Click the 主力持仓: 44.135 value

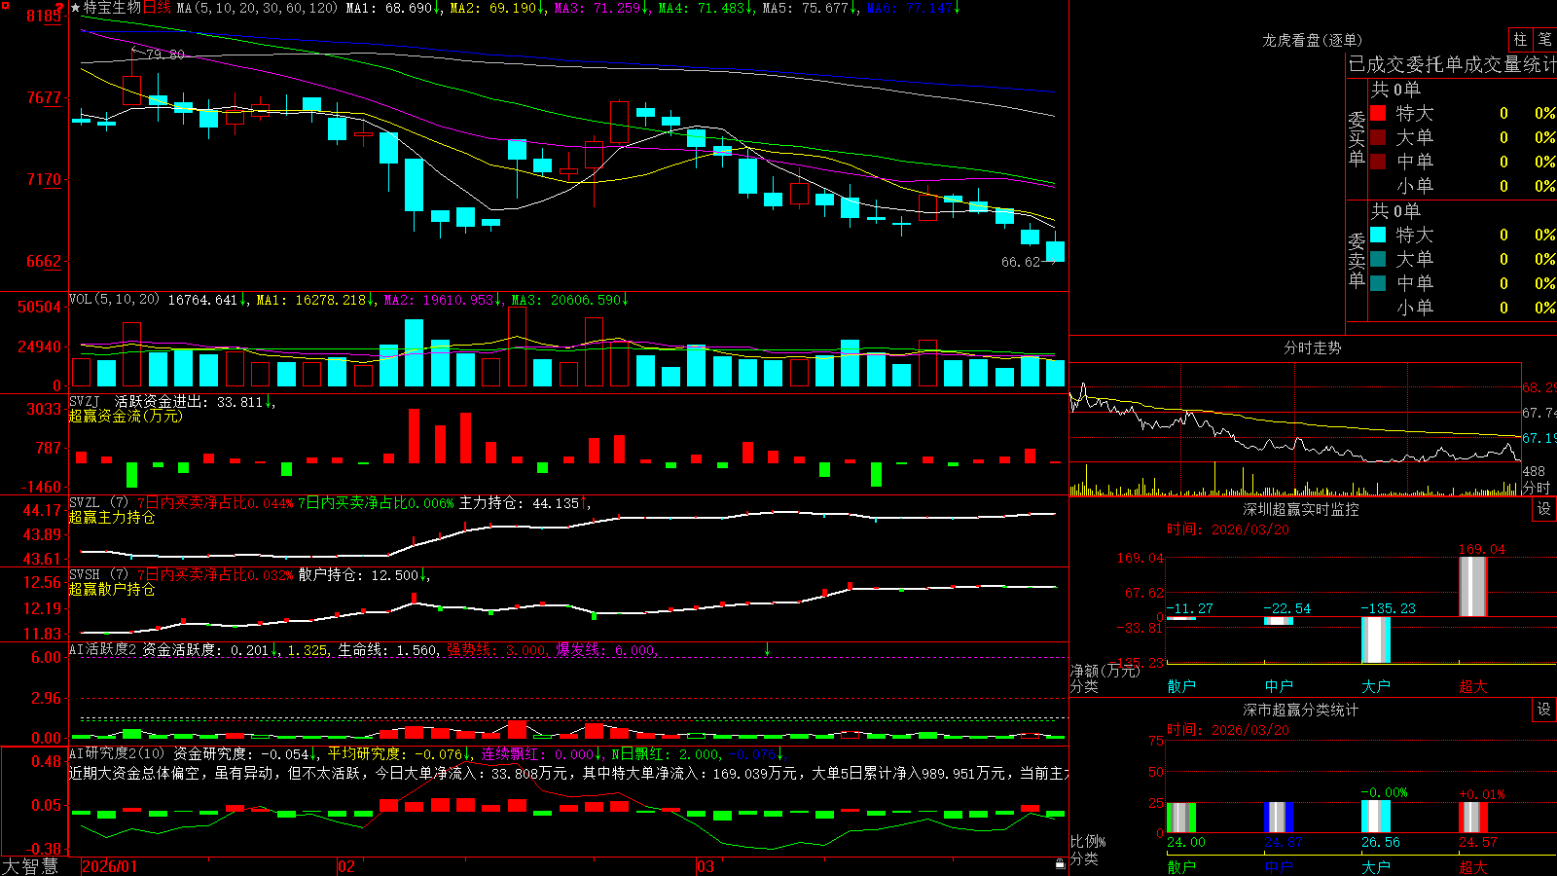pyautogui.click(x=519, y=503)
